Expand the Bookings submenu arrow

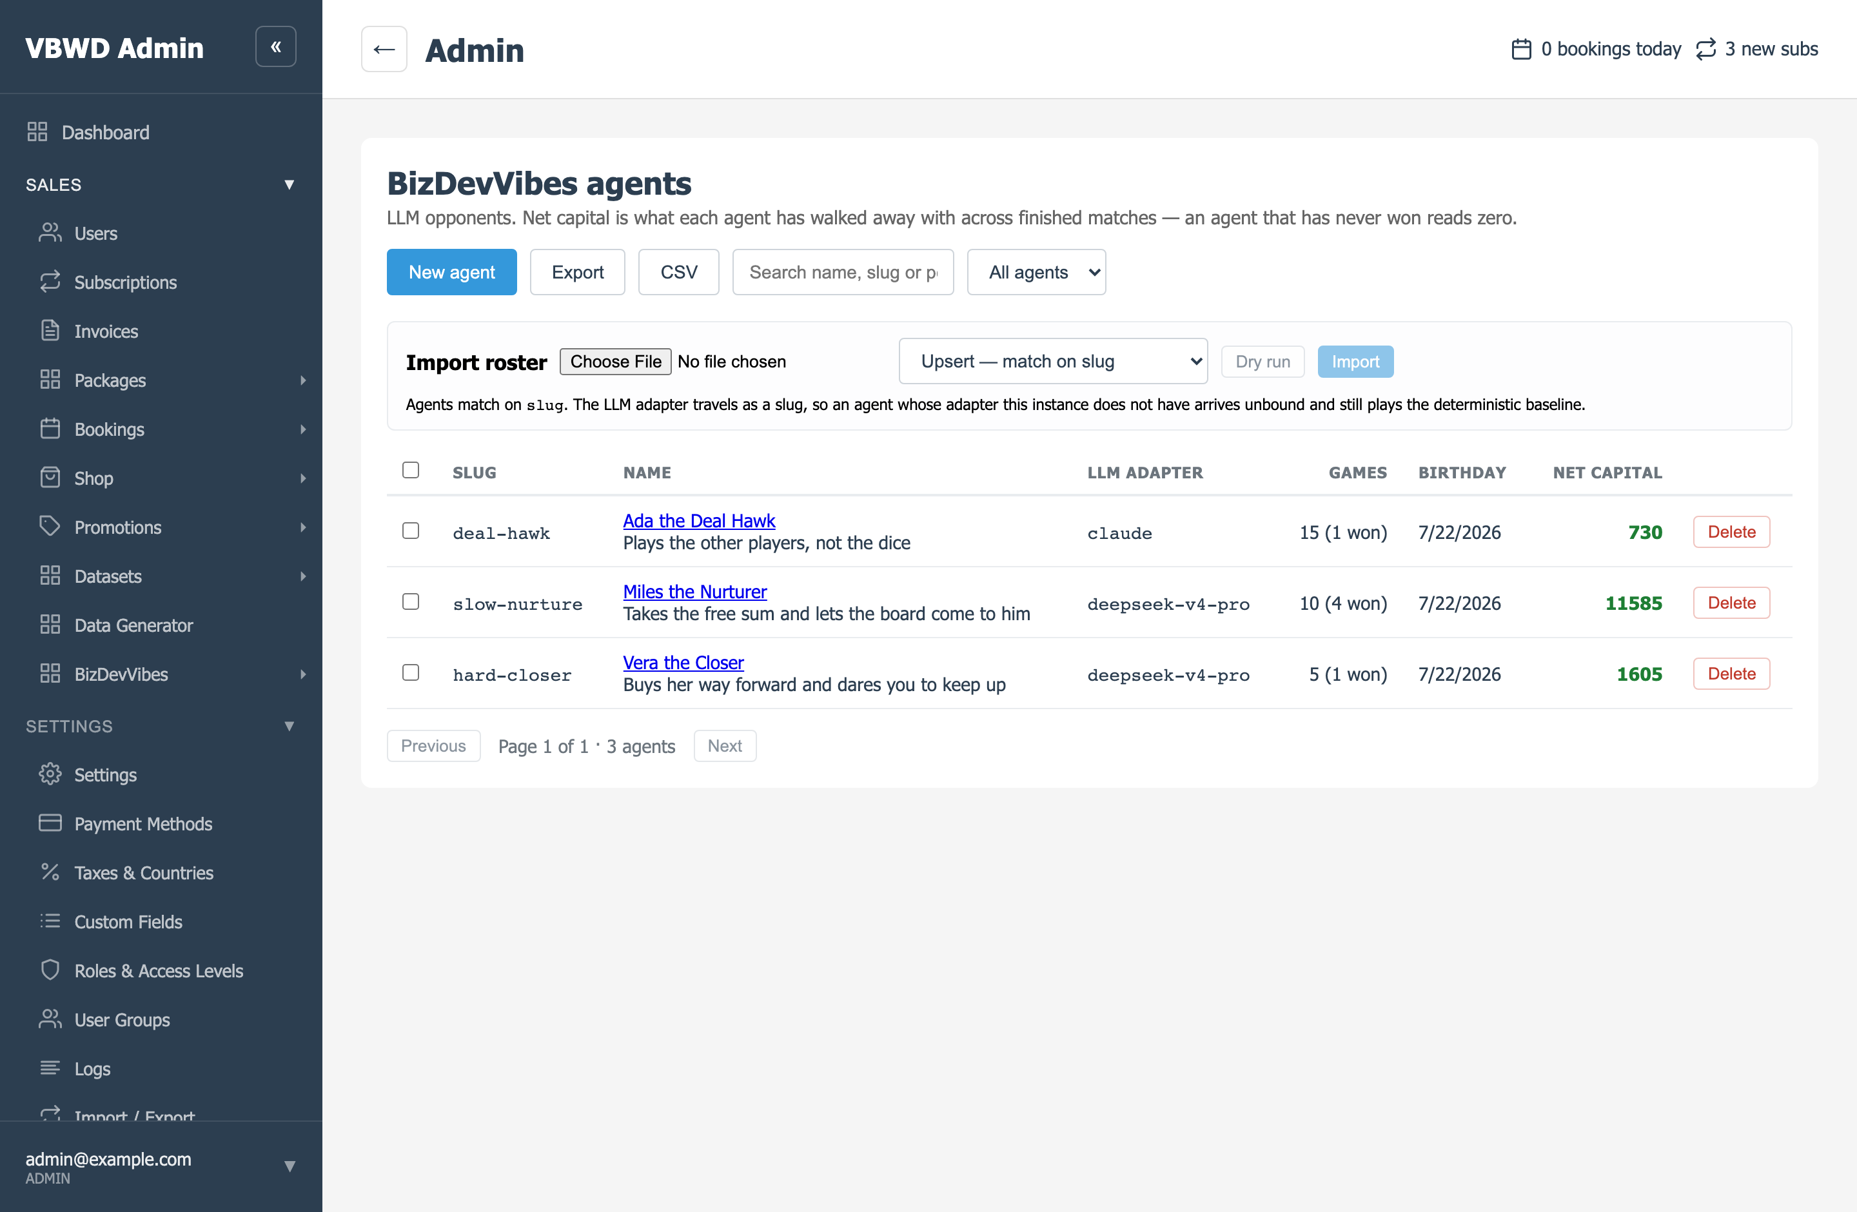coord(303,429)
